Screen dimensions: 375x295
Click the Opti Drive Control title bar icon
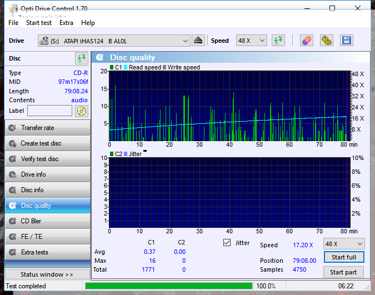(x=13, y=8)
